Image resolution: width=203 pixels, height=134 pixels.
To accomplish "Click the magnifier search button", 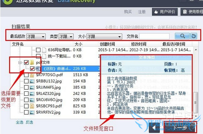I will coord(182,36).
